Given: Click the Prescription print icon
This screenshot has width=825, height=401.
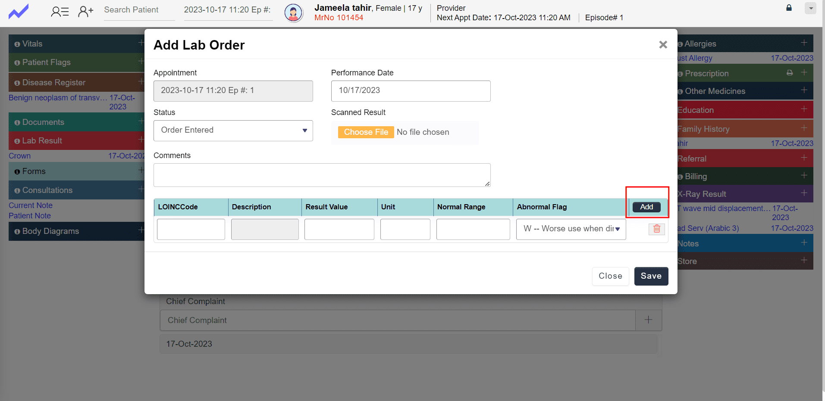Looking at the screenshot, I should click(x=789, y=73).
